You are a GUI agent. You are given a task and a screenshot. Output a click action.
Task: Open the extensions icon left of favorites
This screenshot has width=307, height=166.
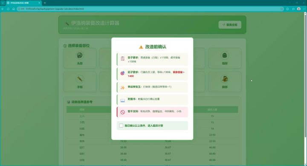(287, 9)
